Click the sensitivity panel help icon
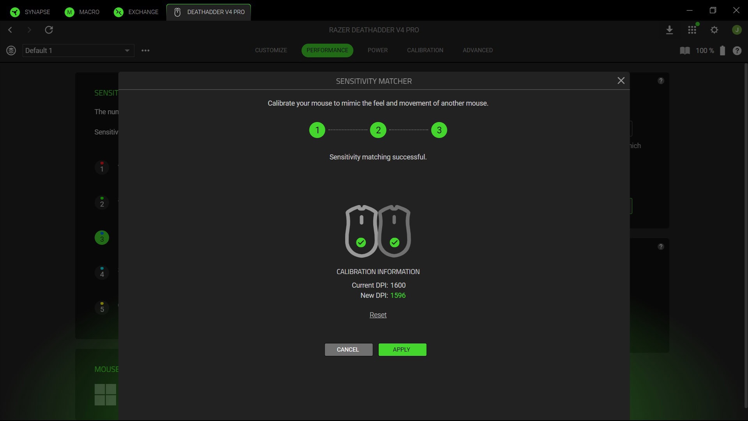This screenshot has width=748, height=421. (x=661, y=81)
